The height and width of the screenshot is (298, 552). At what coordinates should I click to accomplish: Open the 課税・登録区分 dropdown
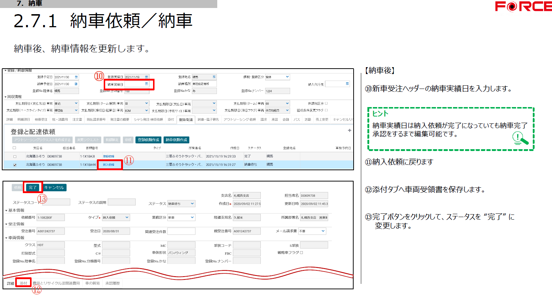click(x=287, y=77)
